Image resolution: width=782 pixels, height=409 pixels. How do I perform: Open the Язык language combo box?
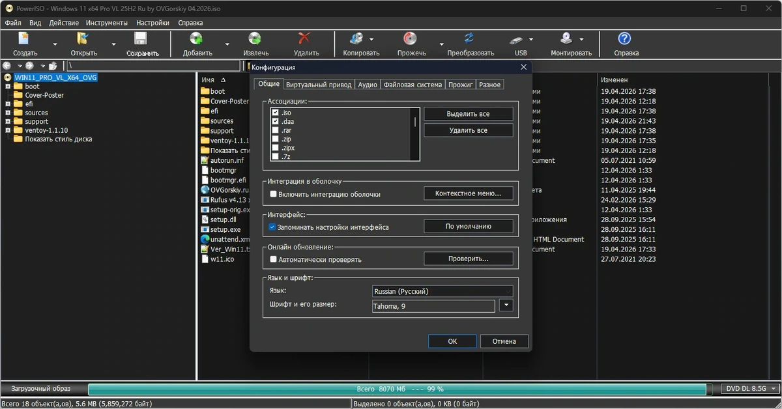pyautogui.click(x=442, y=291)
